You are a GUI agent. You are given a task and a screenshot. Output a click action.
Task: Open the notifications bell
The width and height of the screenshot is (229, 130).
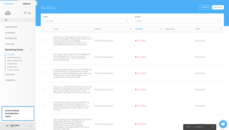click(x=25, y=13)
